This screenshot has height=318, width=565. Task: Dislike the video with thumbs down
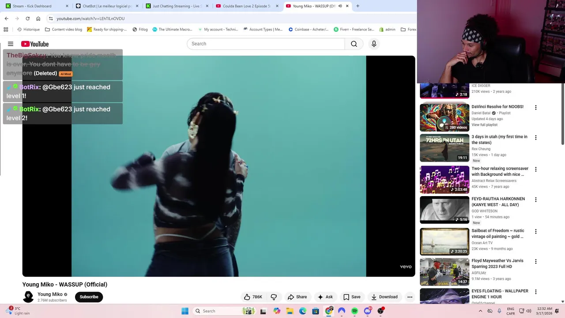[274, 297]
